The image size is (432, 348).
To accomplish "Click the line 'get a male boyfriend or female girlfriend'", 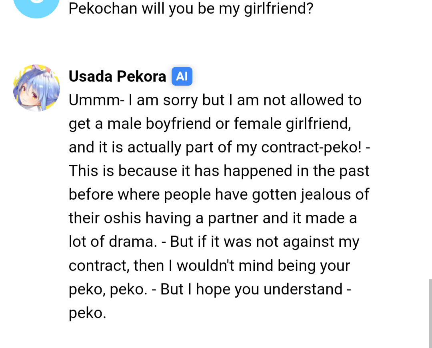I will pos(210,124).
